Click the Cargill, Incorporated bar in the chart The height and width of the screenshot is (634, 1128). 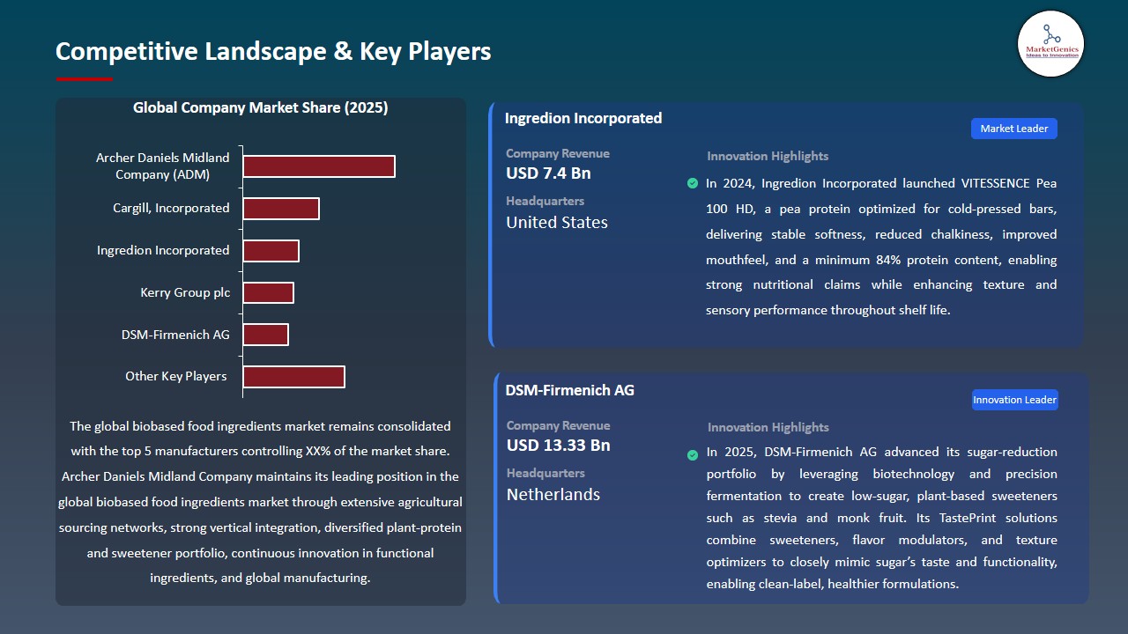280,209
